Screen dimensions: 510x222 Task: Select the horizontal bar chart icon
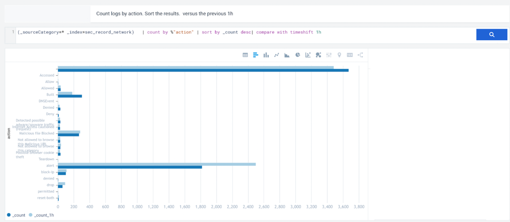(x=255, y=55)
